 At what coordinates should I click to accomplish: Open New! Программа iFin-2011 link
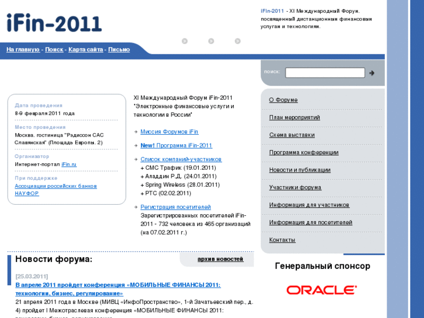click(176, 146)
